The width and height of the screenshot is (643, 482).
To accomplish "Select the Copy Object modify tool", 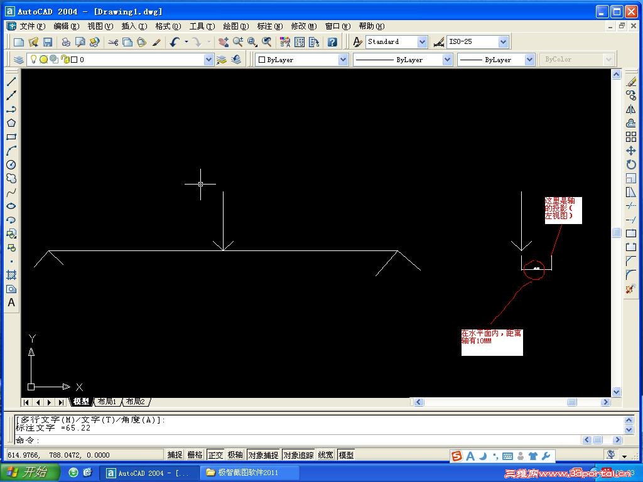I will click(x=631, y=95).
